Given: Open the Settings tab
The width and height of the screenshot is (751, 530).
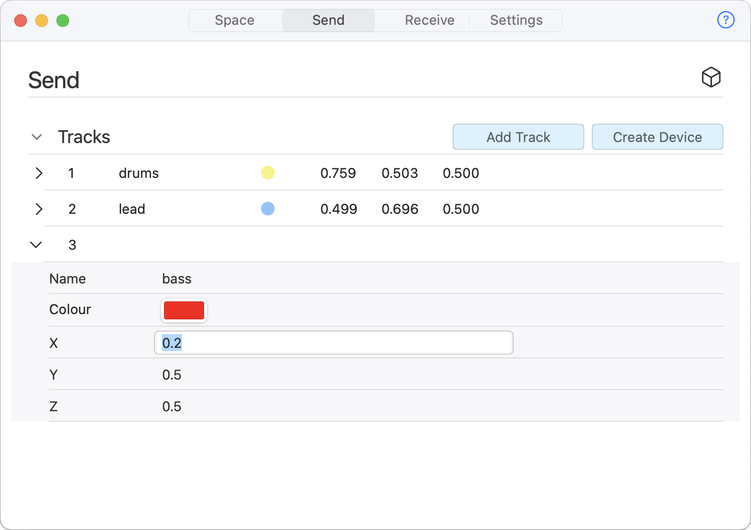Looking at the screenshot, I should [x=516, y=21].
